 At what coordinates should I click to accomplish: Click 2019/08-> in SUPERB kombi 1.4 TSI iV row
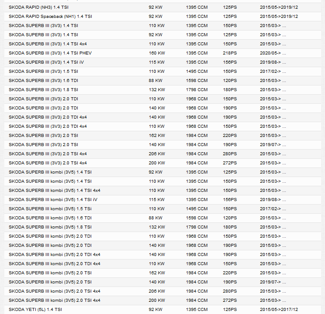tap(273, 200)
